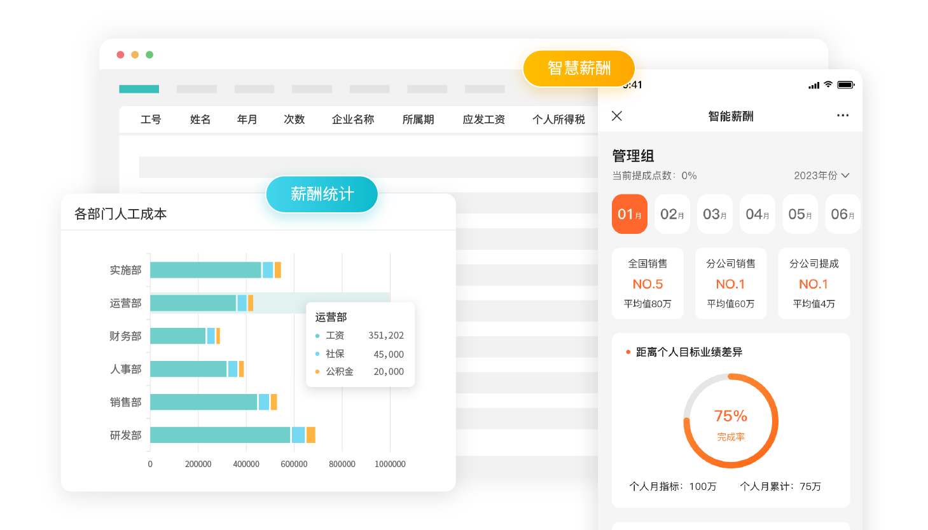Click the 人事部 bar in the chart
Viewport: 928px width, 530px height.
click(x=197, y=369)
